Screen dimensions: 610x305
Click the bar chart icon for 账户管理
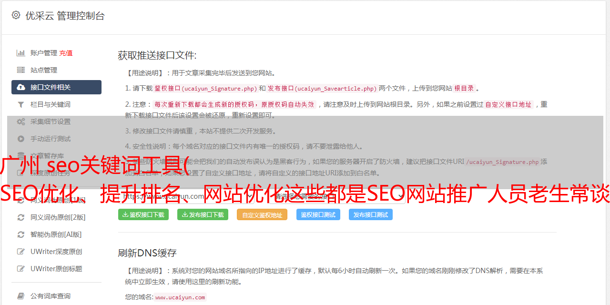click(21, 53)
